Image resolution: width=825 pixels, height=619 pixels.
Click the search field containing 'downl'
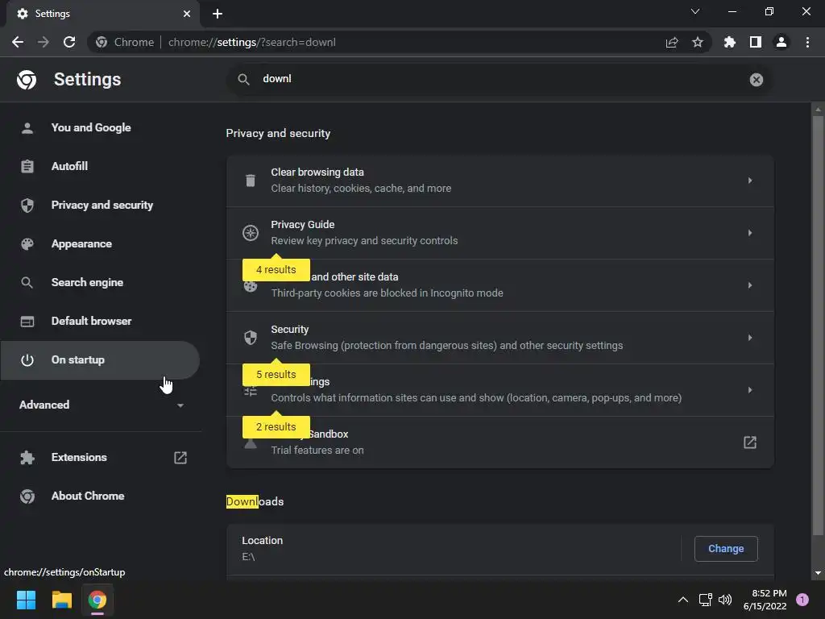pyautogui.click(x=500, y=80)
